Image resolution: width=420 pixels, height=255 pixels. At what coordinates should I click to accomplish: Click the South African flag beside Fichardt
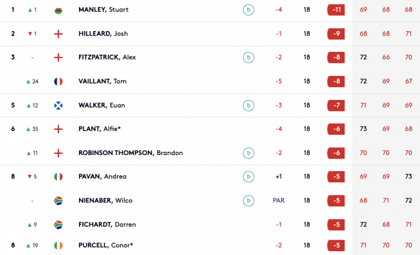[58, 225]
